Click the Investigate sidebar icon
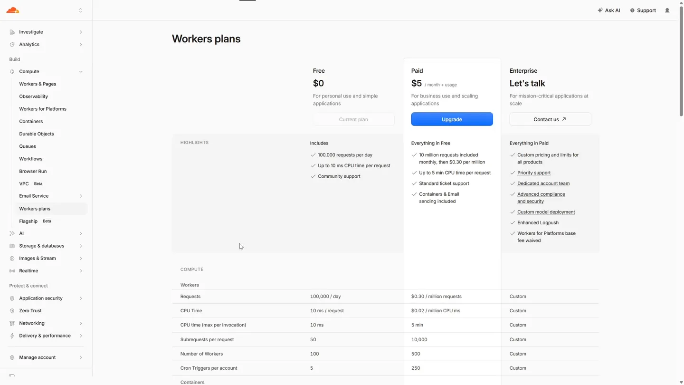This screenshot has height=385, width=684. (x=12, y=32)
